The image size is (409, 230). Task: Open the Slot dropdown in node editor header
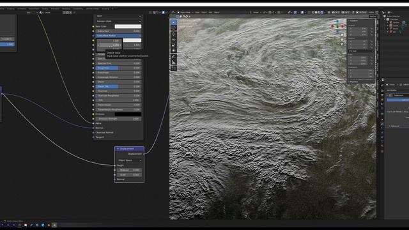32,12
